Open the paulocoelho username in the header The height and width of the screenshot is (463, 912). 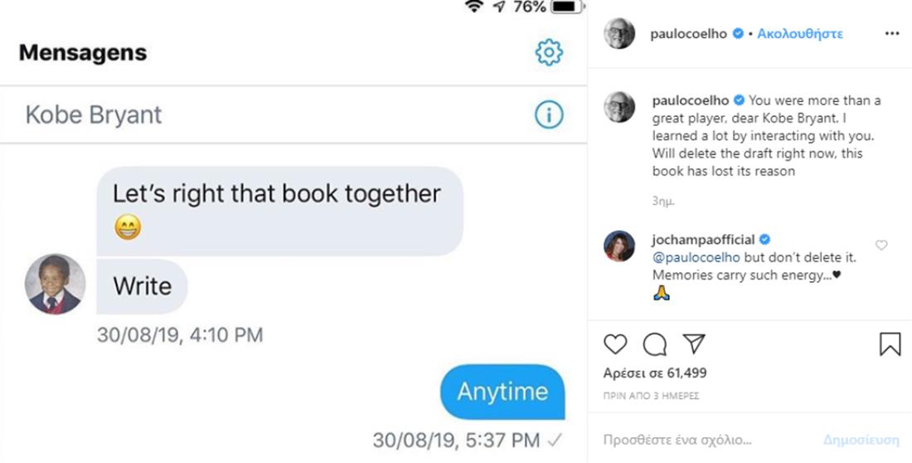[688, 34]
